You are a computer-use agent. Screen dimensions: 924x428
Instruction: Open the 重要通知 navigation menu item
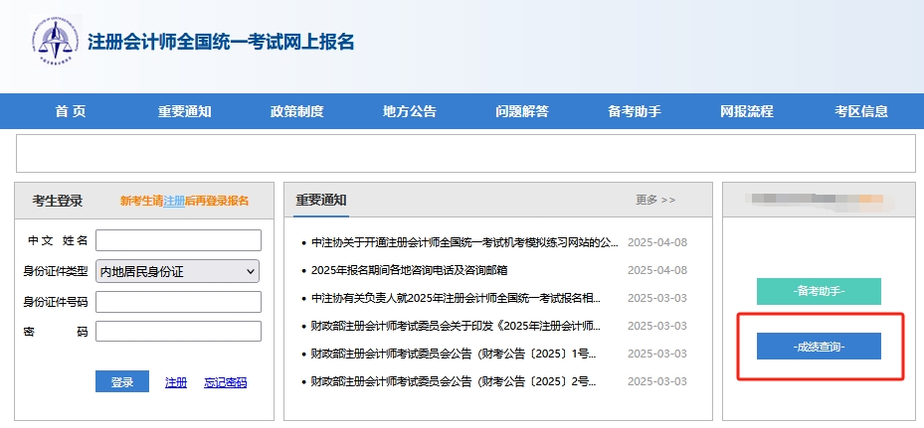[x=184, y=112]
